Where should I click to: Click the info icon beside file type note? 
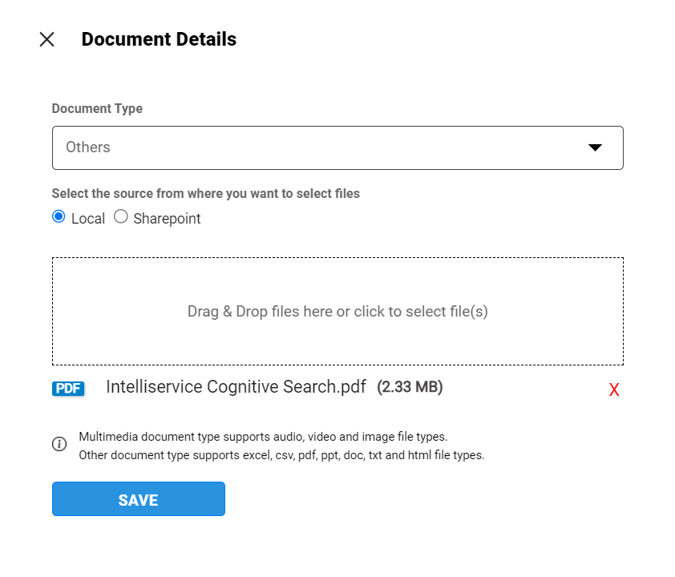click(x=59, y=444)
